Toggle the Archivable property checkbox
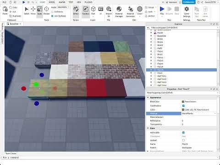 (x=183, y=132)
